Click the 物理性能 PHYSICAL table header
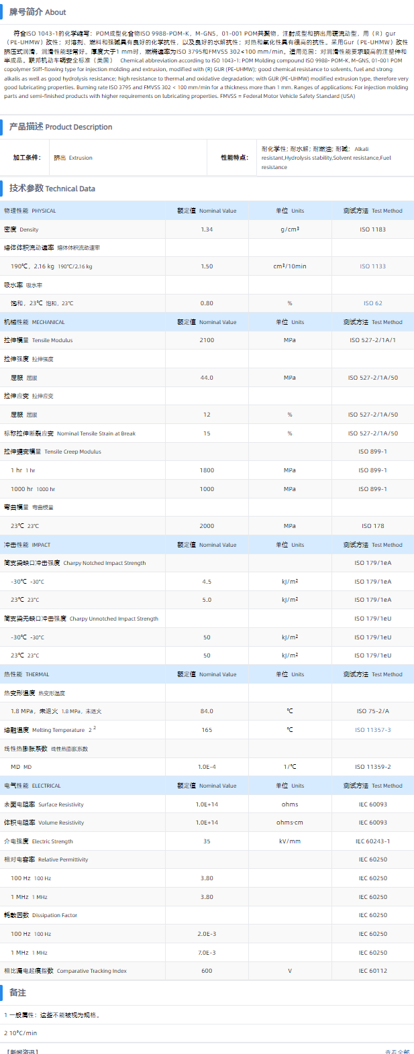 pyautogui.click(x=30, y=211)
